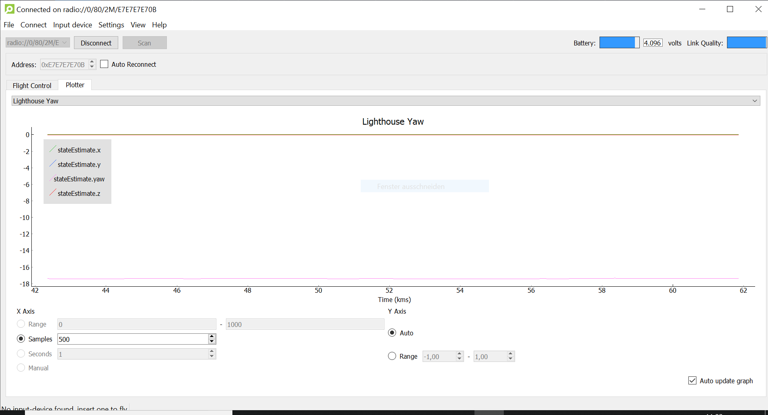The image size is (768, 415).
Task: Open the Lighthouse Yaw plot dropdown
Action: [386, 101]
